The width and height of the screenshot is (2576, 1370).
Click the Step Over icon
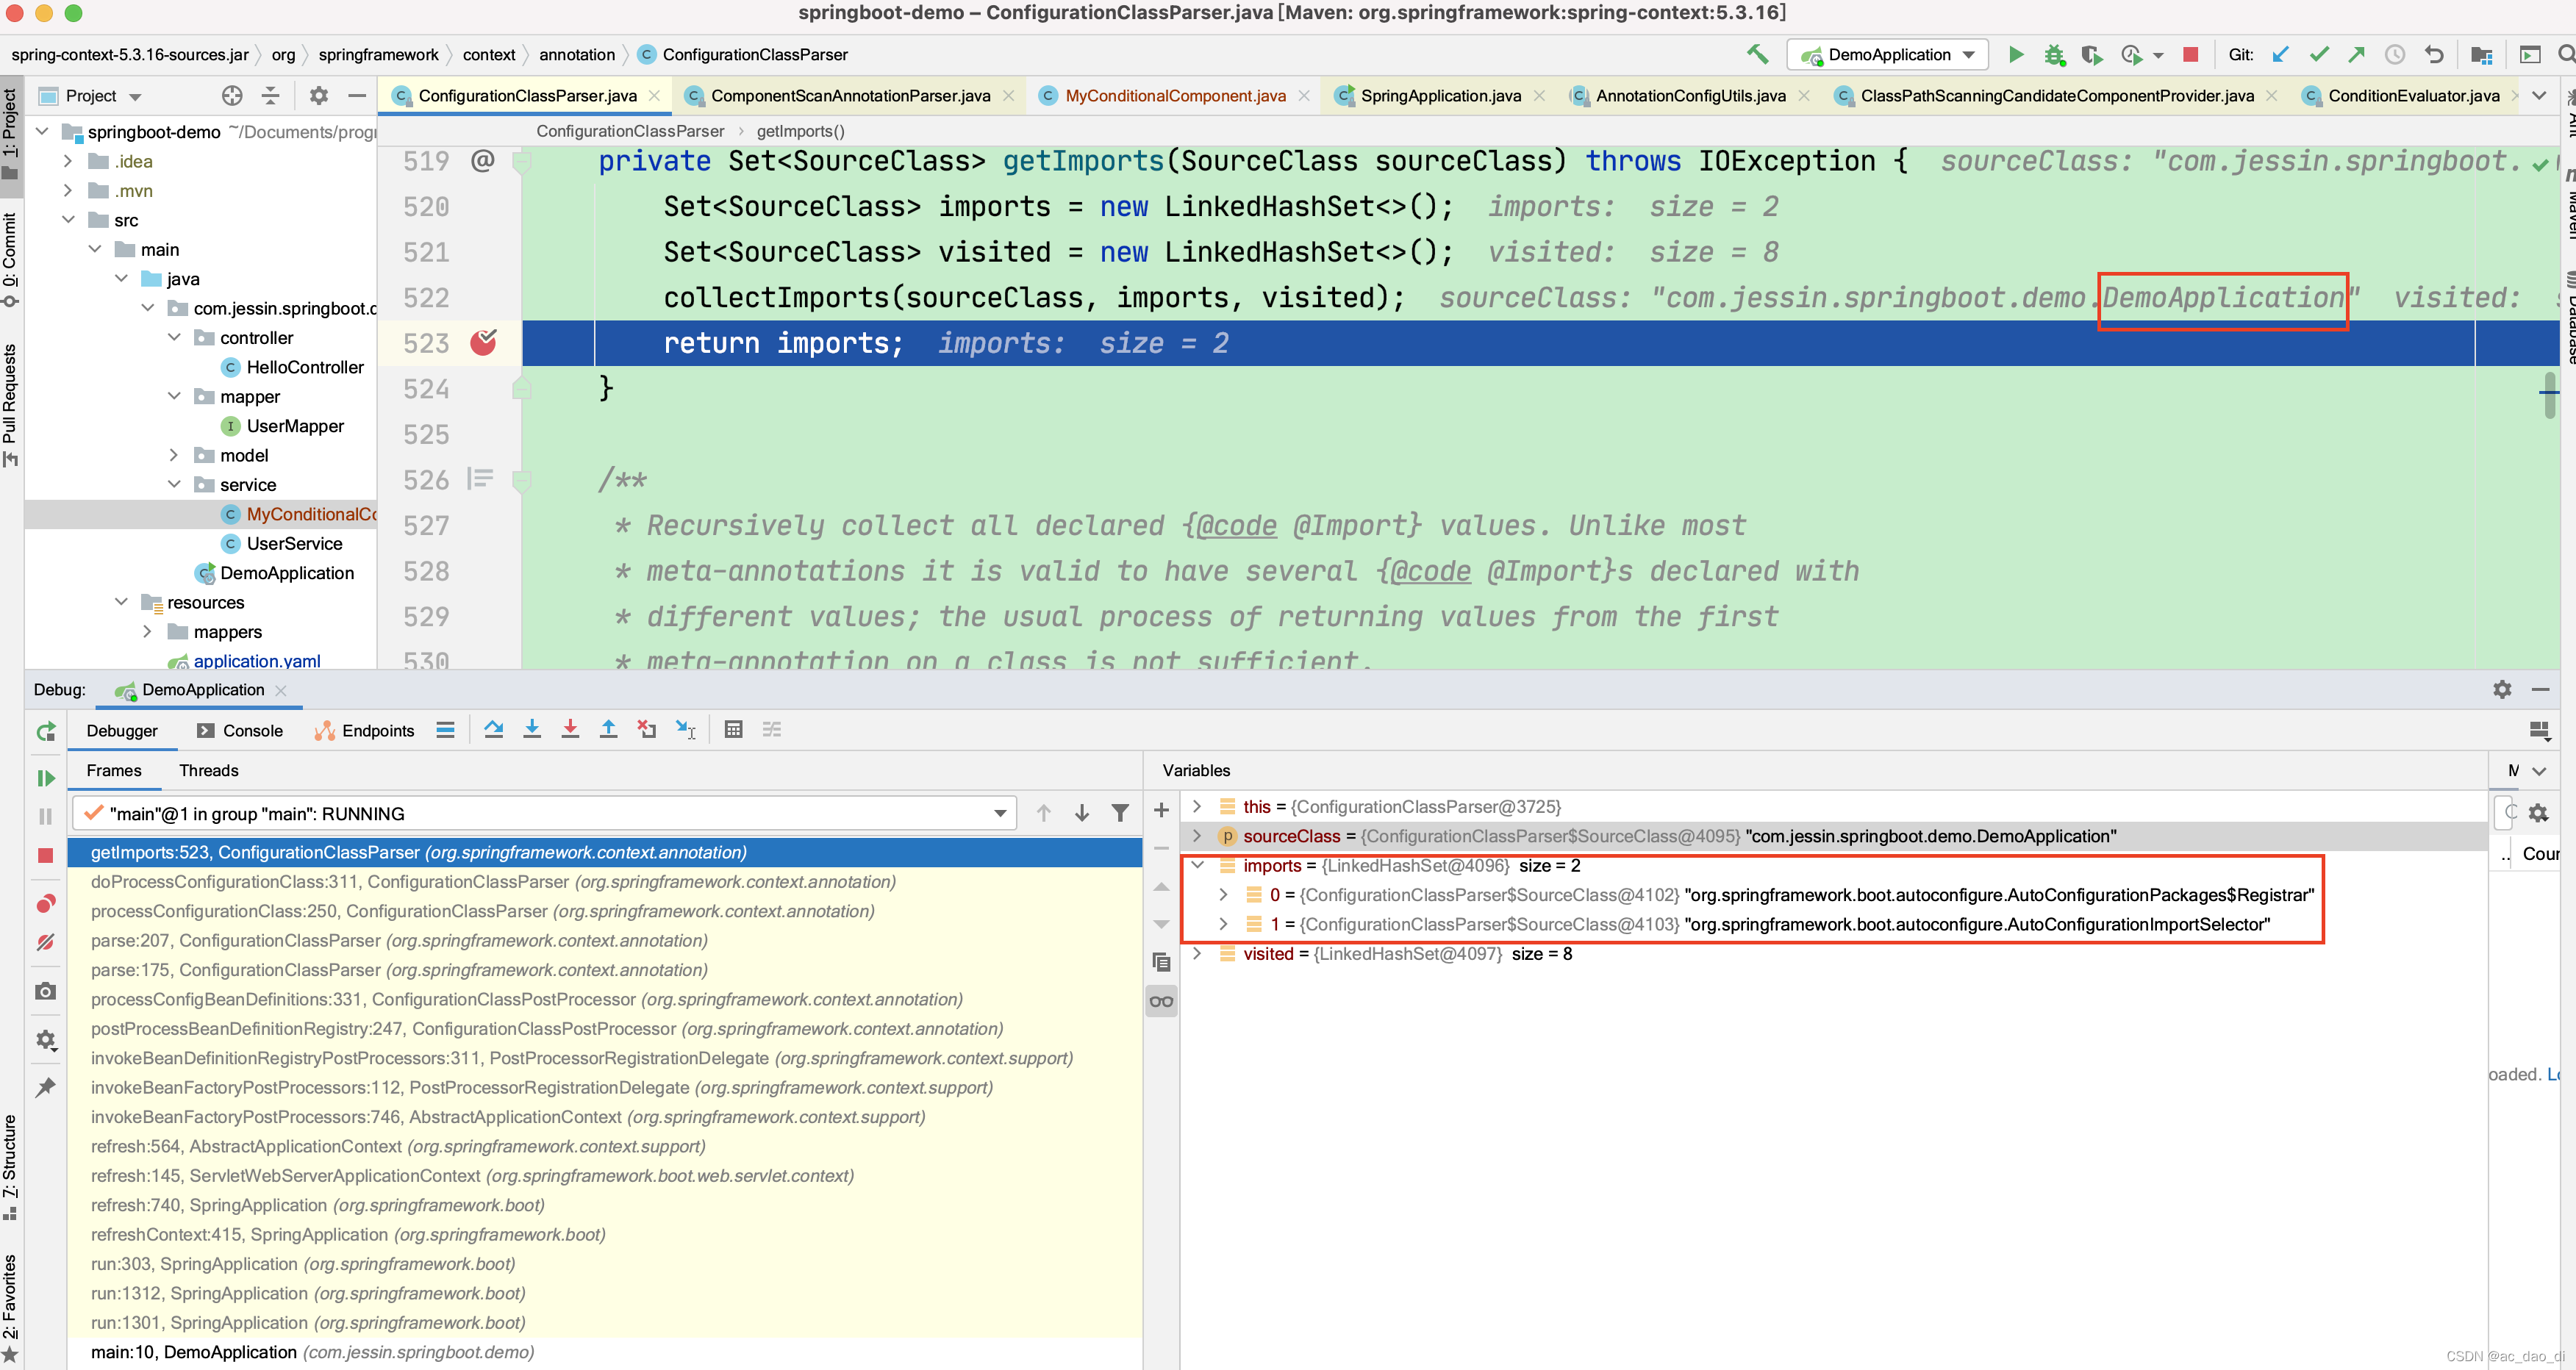494,730
